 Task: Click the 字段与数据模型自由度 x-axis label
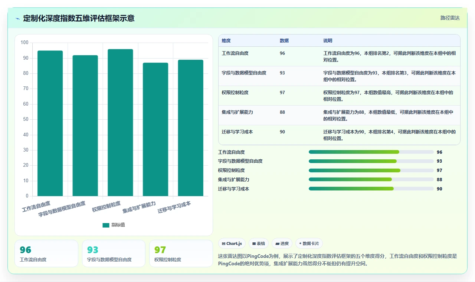point(62,209)
